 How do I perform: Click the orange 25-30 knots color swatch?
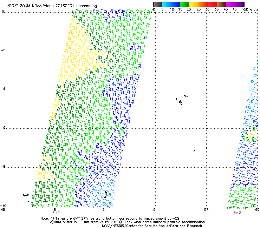coord(203,4)
